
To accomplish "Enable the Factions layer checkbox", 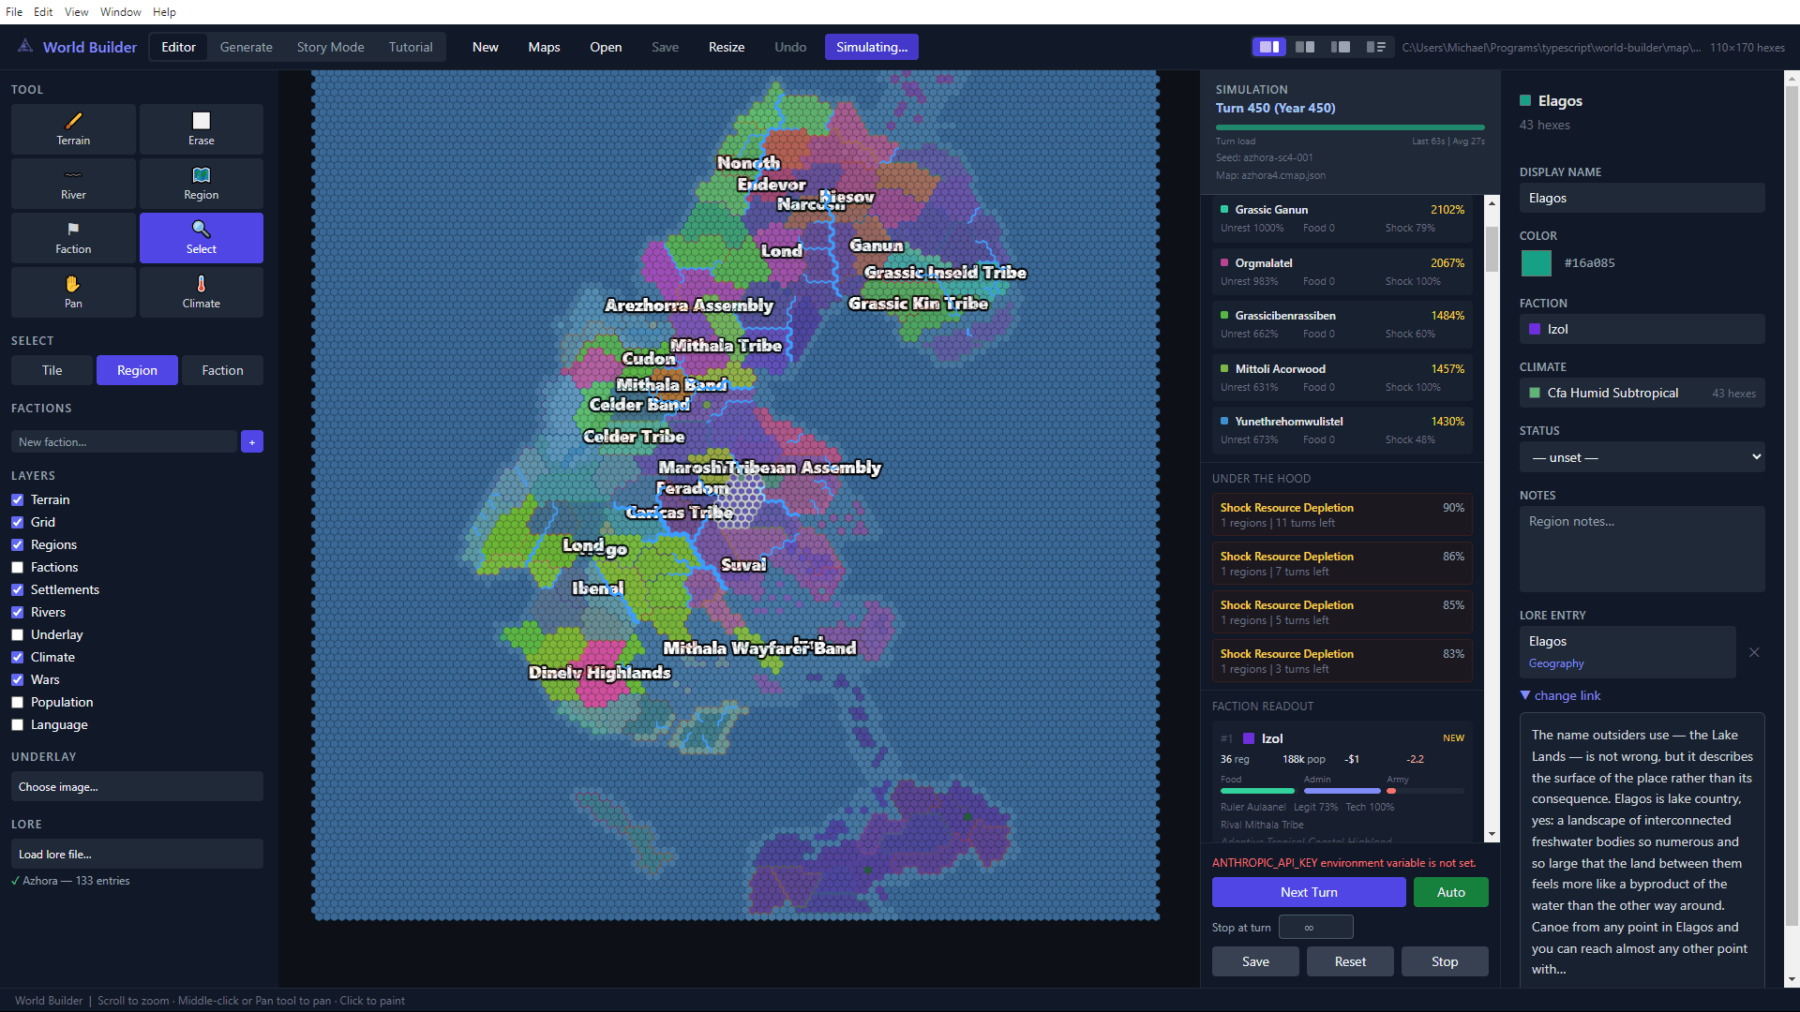I will click(17, 568).
